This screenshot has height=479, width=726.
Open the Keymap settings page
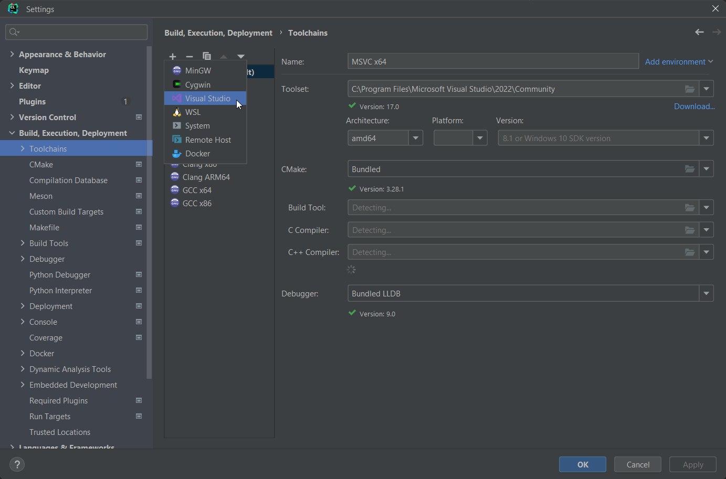pyautogui.click(x=34, y=70)
